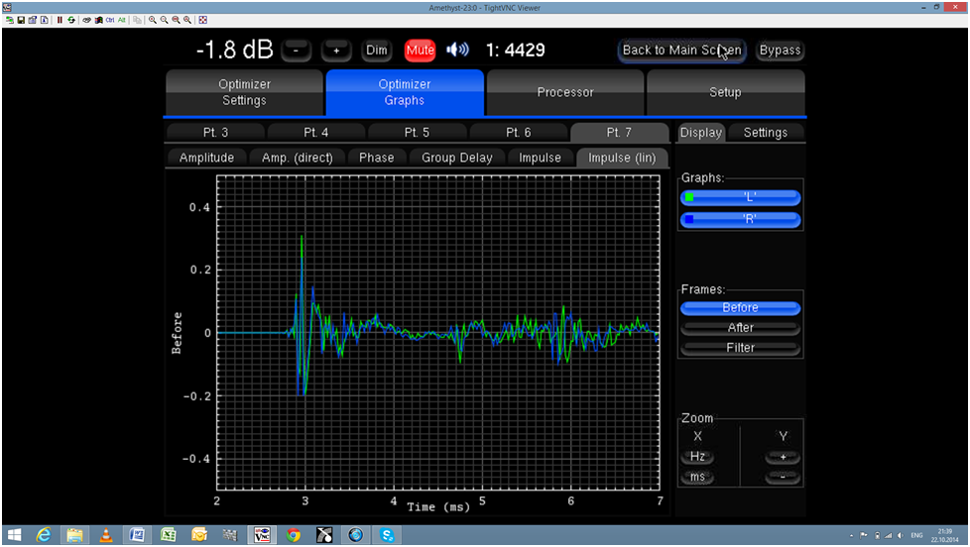Open Google Chrome from the taskbar

pyautogui.click(x=294, y=535)
